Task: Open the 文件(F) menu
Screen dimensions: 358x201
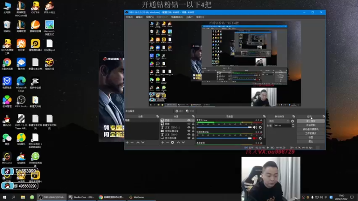Action: [129, 17]
